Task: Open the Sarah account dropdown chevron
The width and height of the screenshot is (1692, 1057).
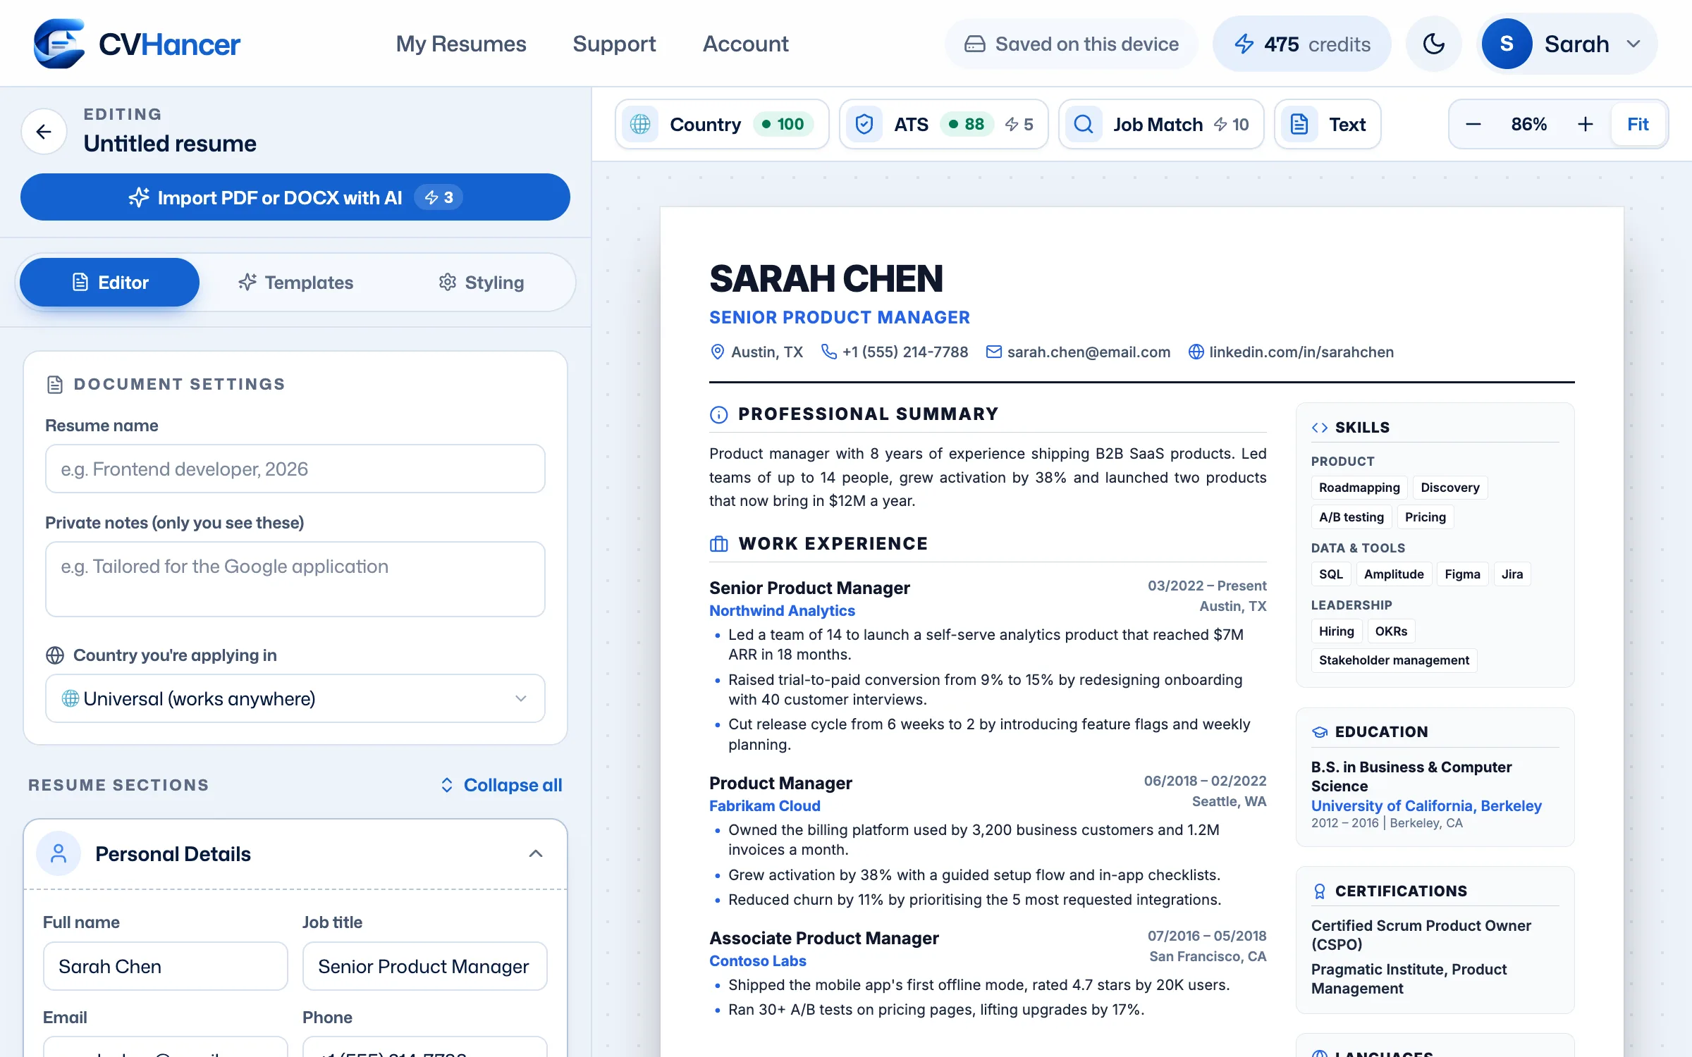Action: (x=1633, y=44)
